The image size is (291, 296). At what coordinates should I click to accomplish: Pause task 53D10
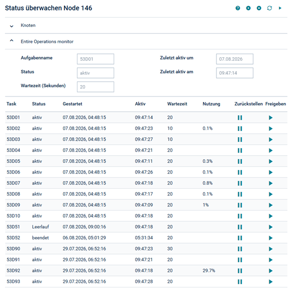pyautogui.click(x=240, y=216)
